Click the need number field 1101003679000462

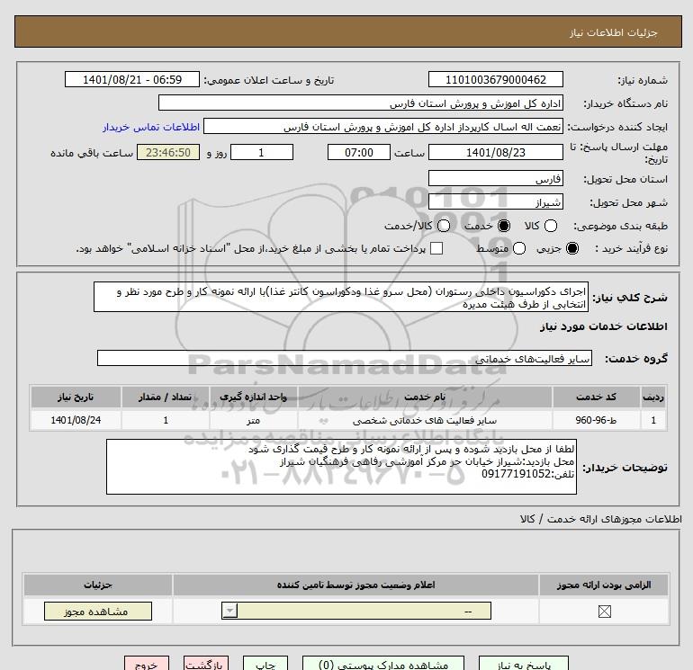[x=495, y=79]
